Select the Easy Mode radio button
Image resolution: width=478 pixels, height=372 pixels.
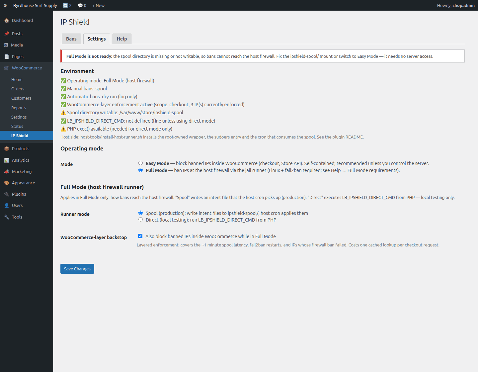141,163
